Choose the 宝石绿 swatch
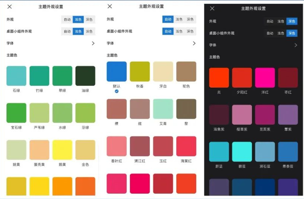This screenshot has width=304, height=199. tap(16, 113)
